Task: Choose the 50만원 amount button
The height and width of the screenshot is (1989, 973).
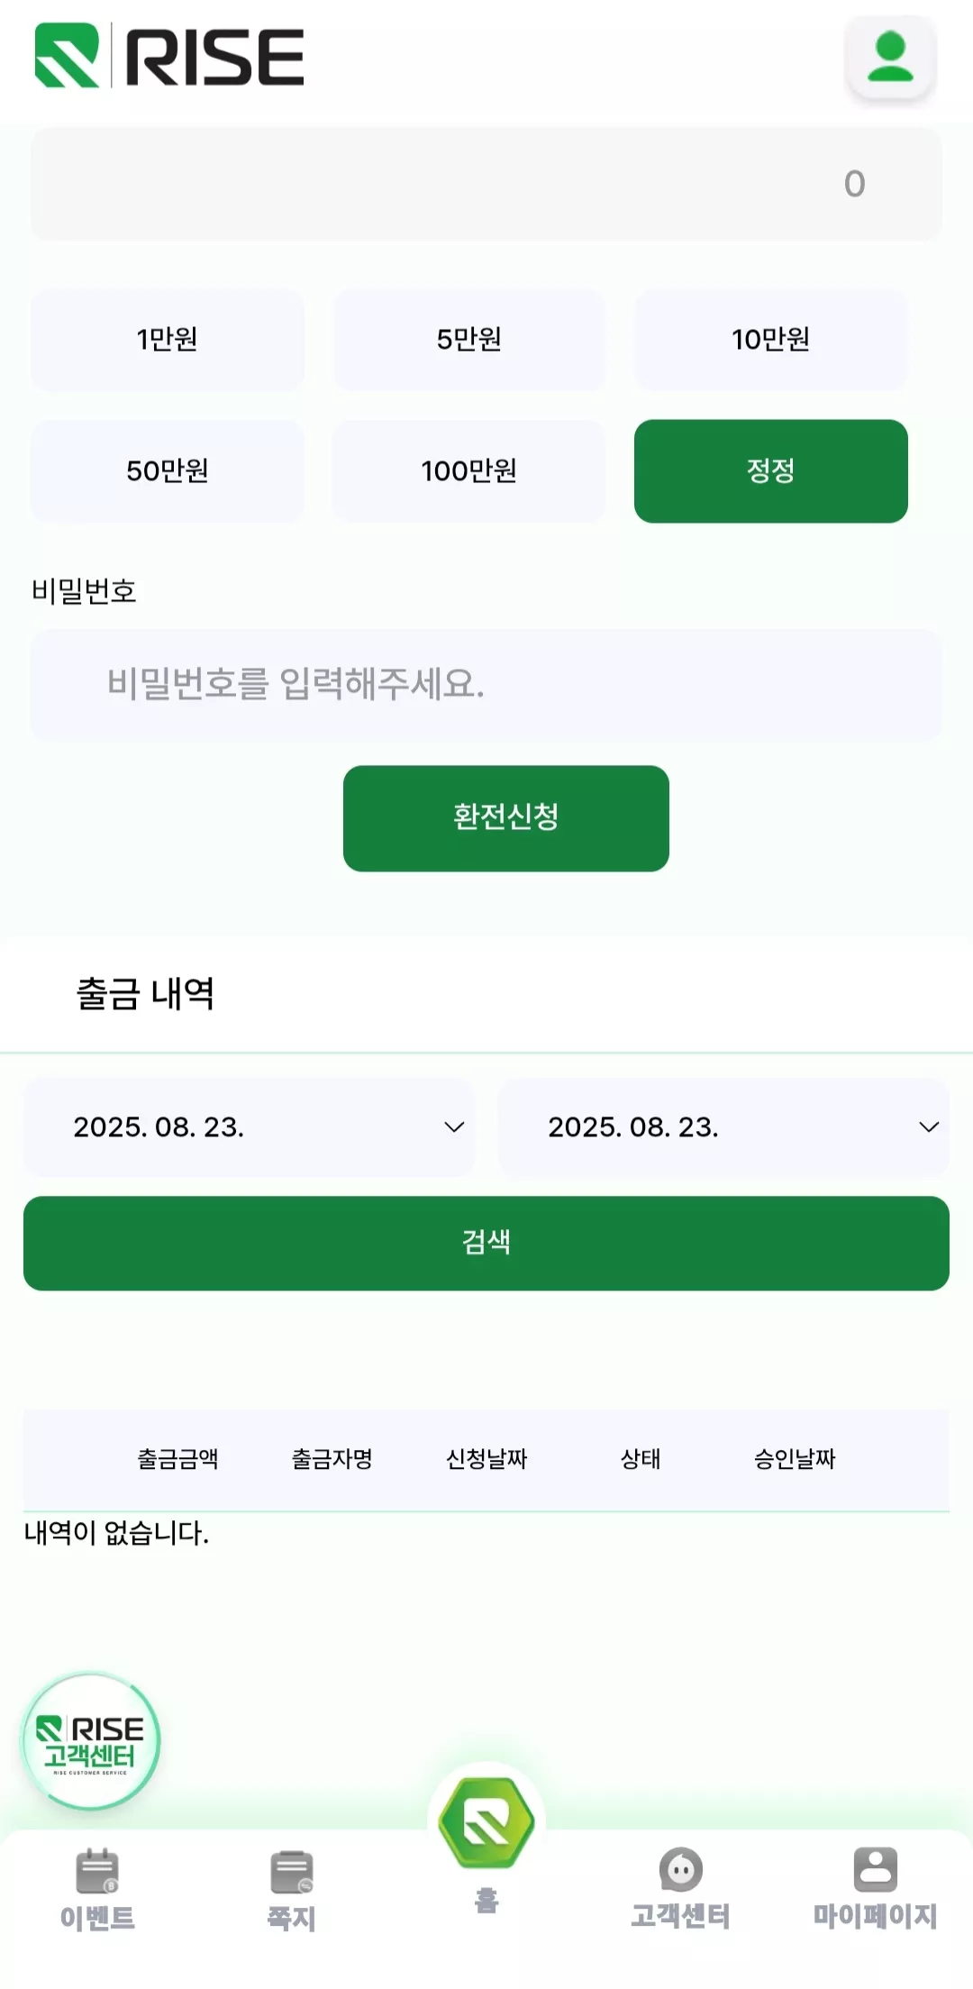Action: (168, 470)
